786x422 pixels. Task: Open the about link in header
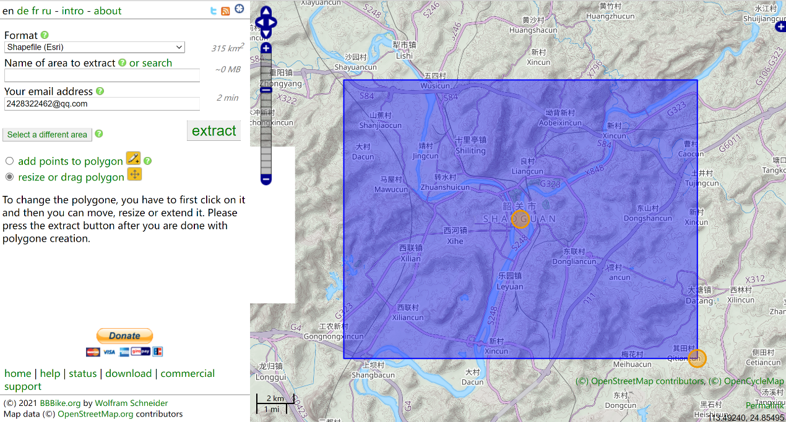coord(108,11)
